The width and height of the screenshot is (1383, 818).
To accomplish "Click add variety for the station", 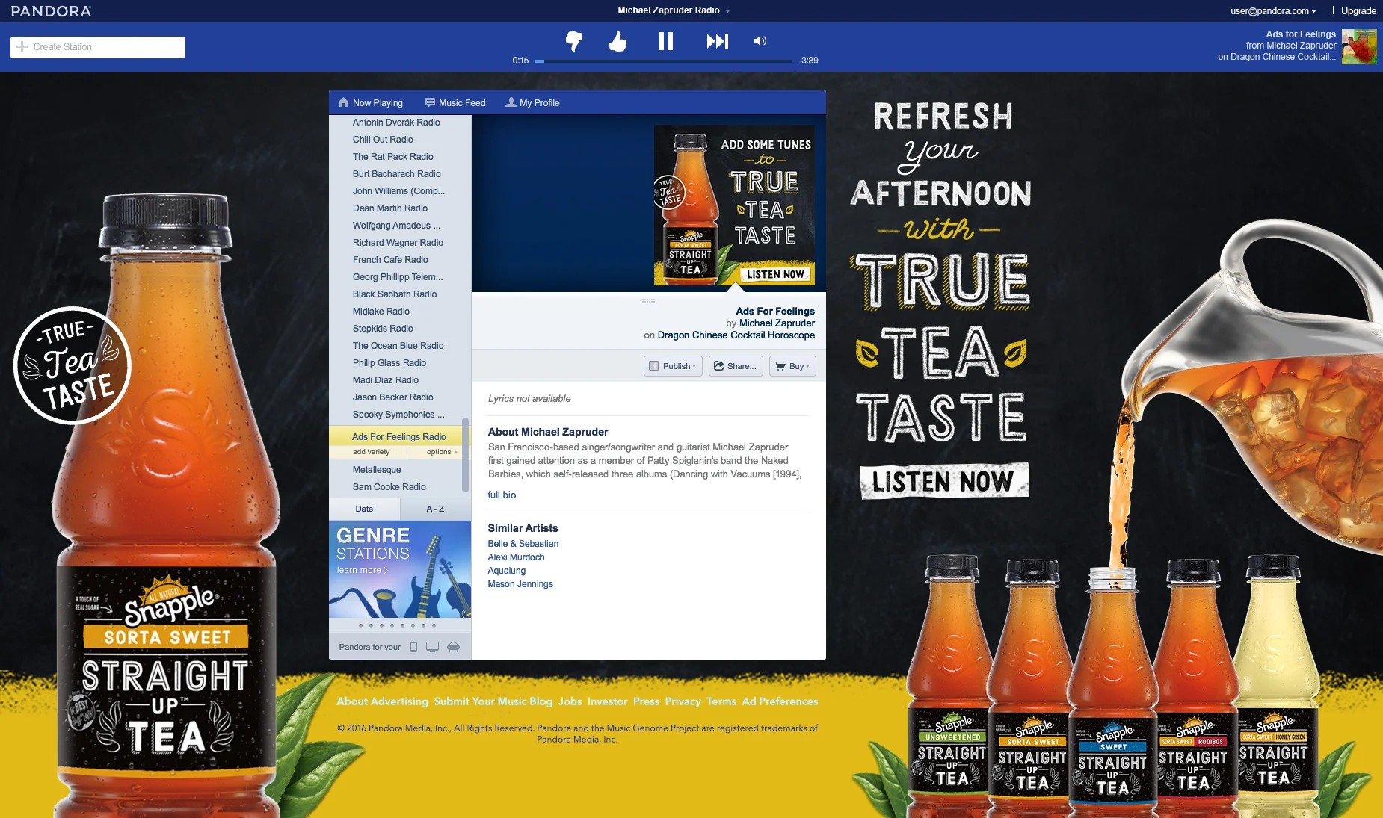I will coord(371,452).
